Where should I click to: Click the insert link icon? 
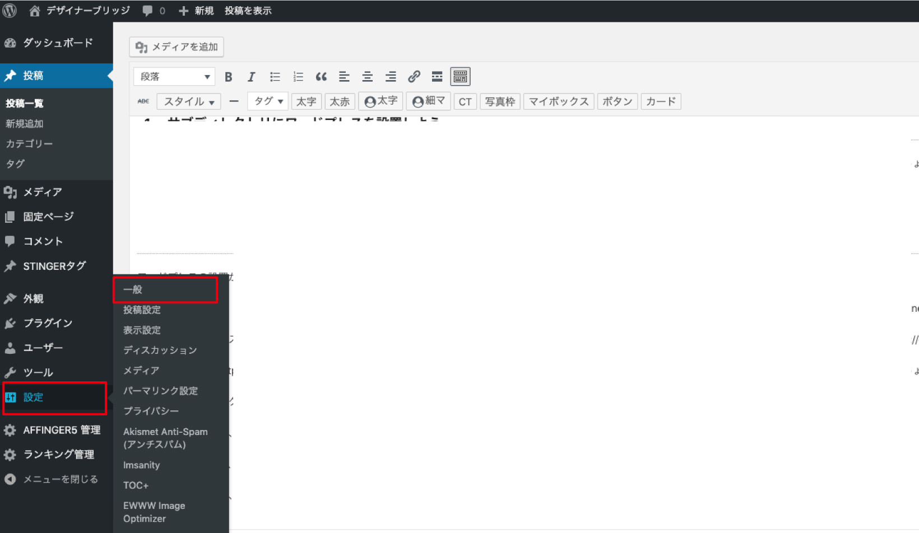tap(414, 77)
